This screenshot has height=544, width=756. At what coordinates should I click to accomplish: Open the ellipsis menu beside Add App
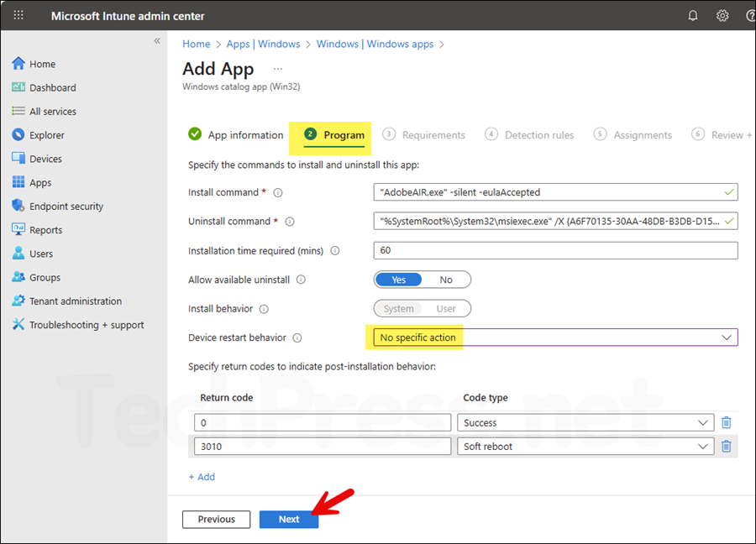(x=278, y=69)
